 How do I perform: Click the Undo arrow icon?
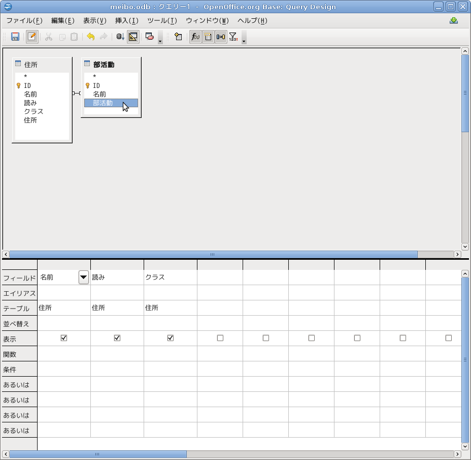(90, 37)
